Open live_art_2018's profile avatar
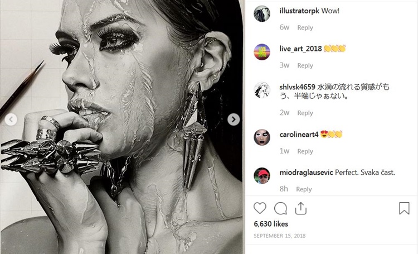Viewport: 418px width, 254px height. (262, 51)
